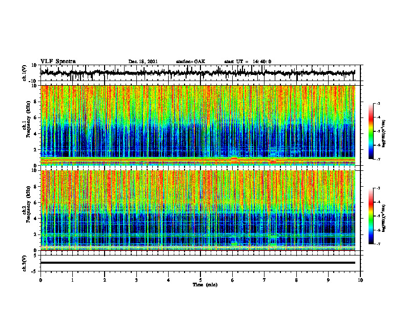Click the ch.1 spectrogram panel
Image resolution: width=406 pixels, height=314 pixels.
(x=198, y=125)
